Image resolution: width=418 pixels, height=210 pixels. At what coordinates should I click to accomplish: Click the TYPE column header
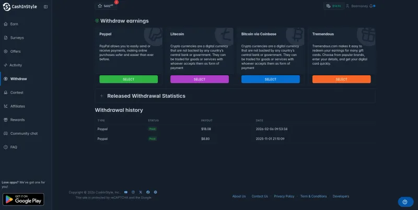tap(101, 121)
